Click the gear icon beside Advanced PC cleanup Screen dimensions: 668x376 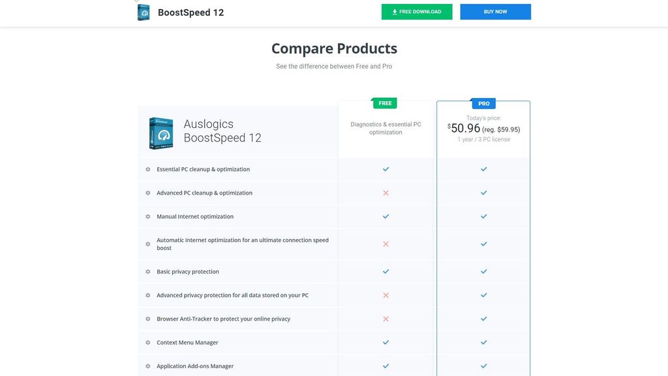147,193
